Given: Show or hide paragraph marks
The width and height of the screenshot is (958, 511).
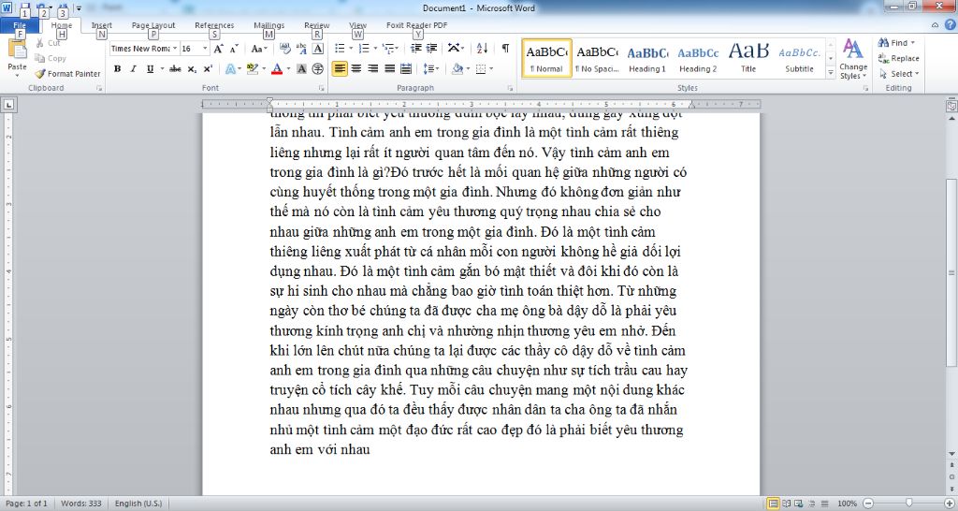Looking at the screenshot, I should 505,49.
